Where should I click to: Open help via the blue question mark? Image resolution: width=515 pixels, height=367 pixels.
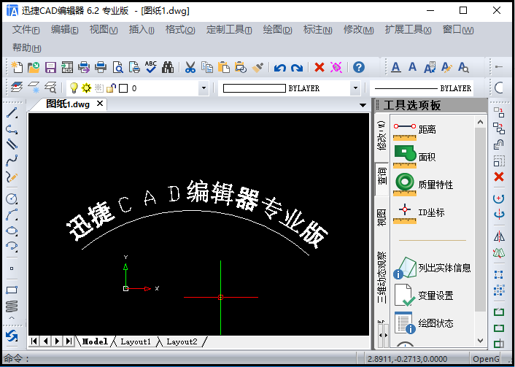[x=359, y=67]
